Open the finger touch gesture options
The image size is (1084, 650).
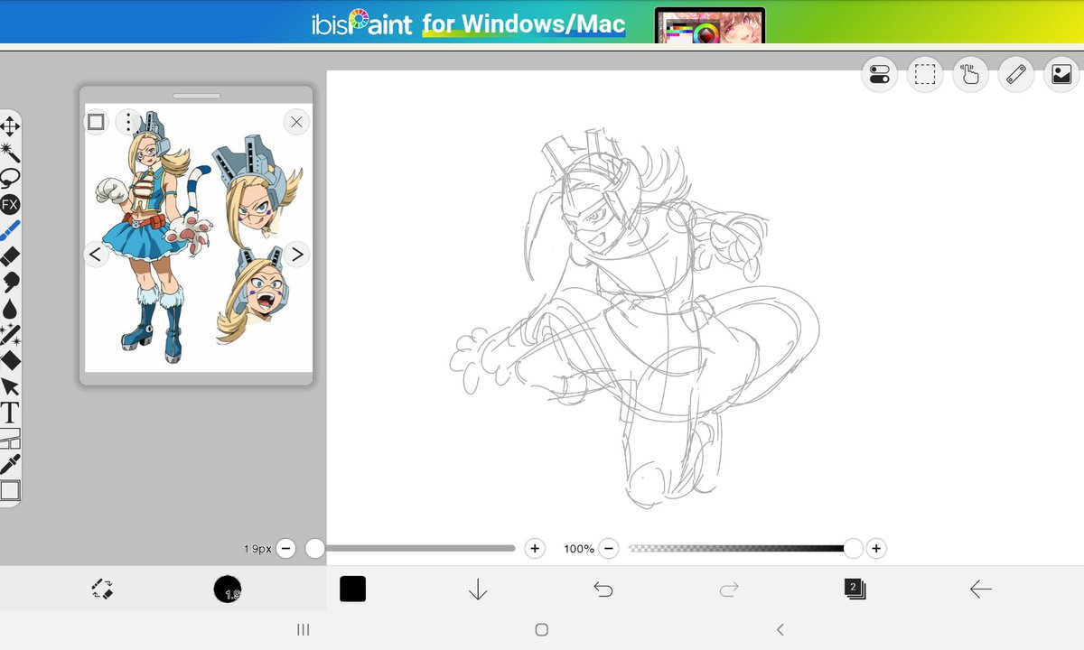(x=971, y=75)
